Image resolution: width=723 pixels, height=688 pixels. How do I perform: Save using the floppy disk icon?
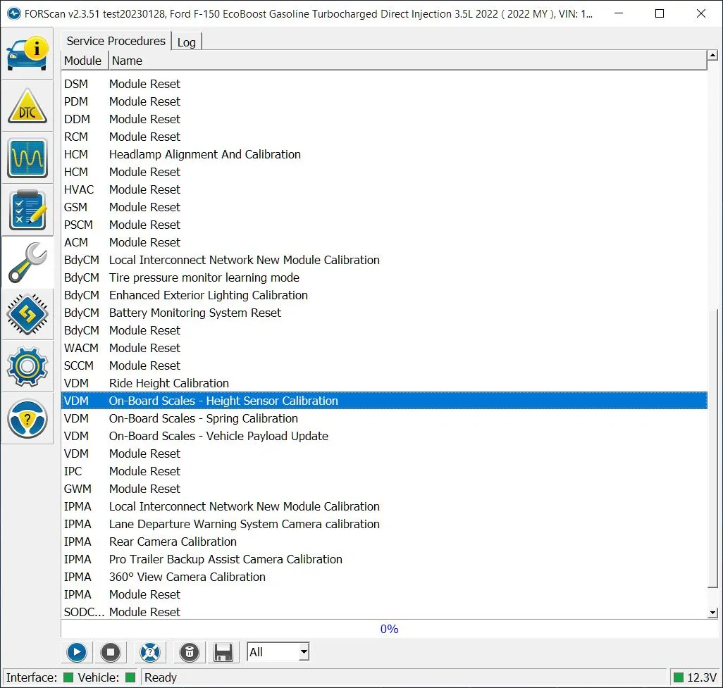(x=223, y=652)
